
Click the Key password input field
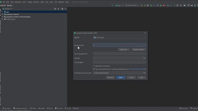click(119, 62)
